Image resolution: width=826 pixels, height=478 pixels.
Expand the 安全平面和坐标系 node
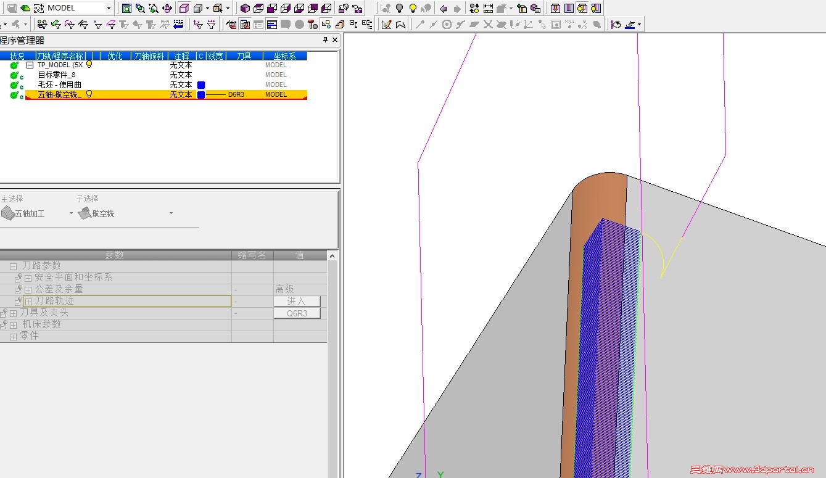click(28, 278)
